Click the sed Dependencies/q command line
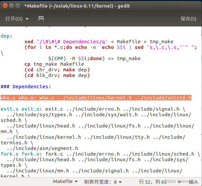This screenshot has height=186, width=202. 99,42
